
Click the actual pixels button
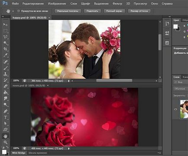68,11
